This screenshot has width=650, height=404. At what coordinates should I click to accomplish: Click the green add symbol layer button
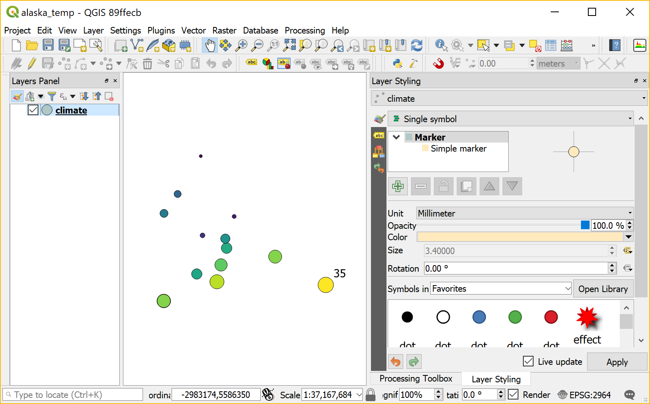click(x=398, y=186)
